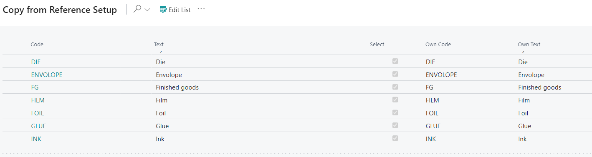Toggle the Select checkbox for DIE
The height and width of the screenshot is (157, 592).
(395, 61)
